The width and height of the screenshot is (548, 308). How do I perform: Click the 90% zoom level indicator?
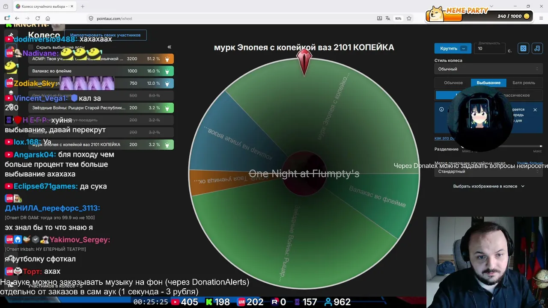tap(398, 18)
